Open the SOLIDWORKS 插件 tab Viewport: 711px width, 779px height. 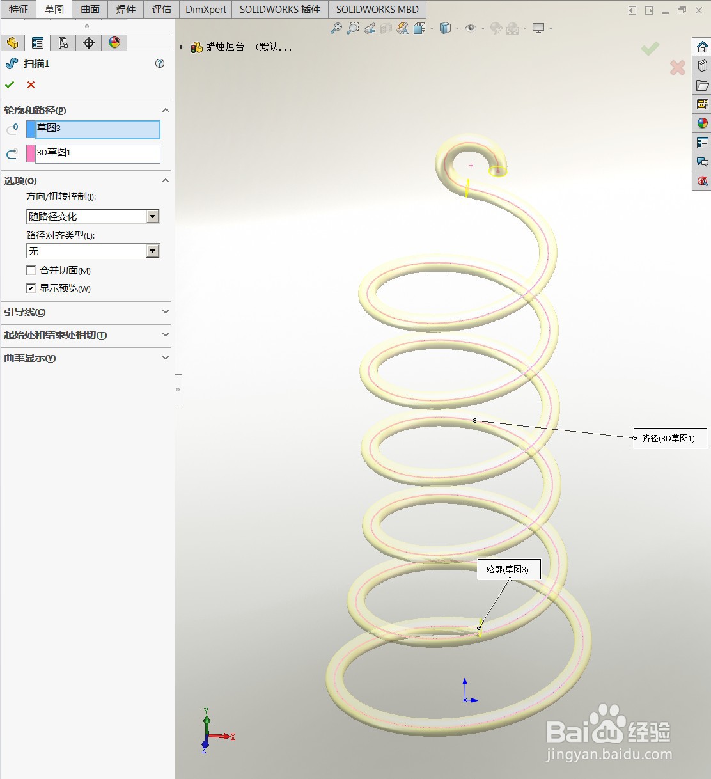pyautogui.click(x=280, y=10)
